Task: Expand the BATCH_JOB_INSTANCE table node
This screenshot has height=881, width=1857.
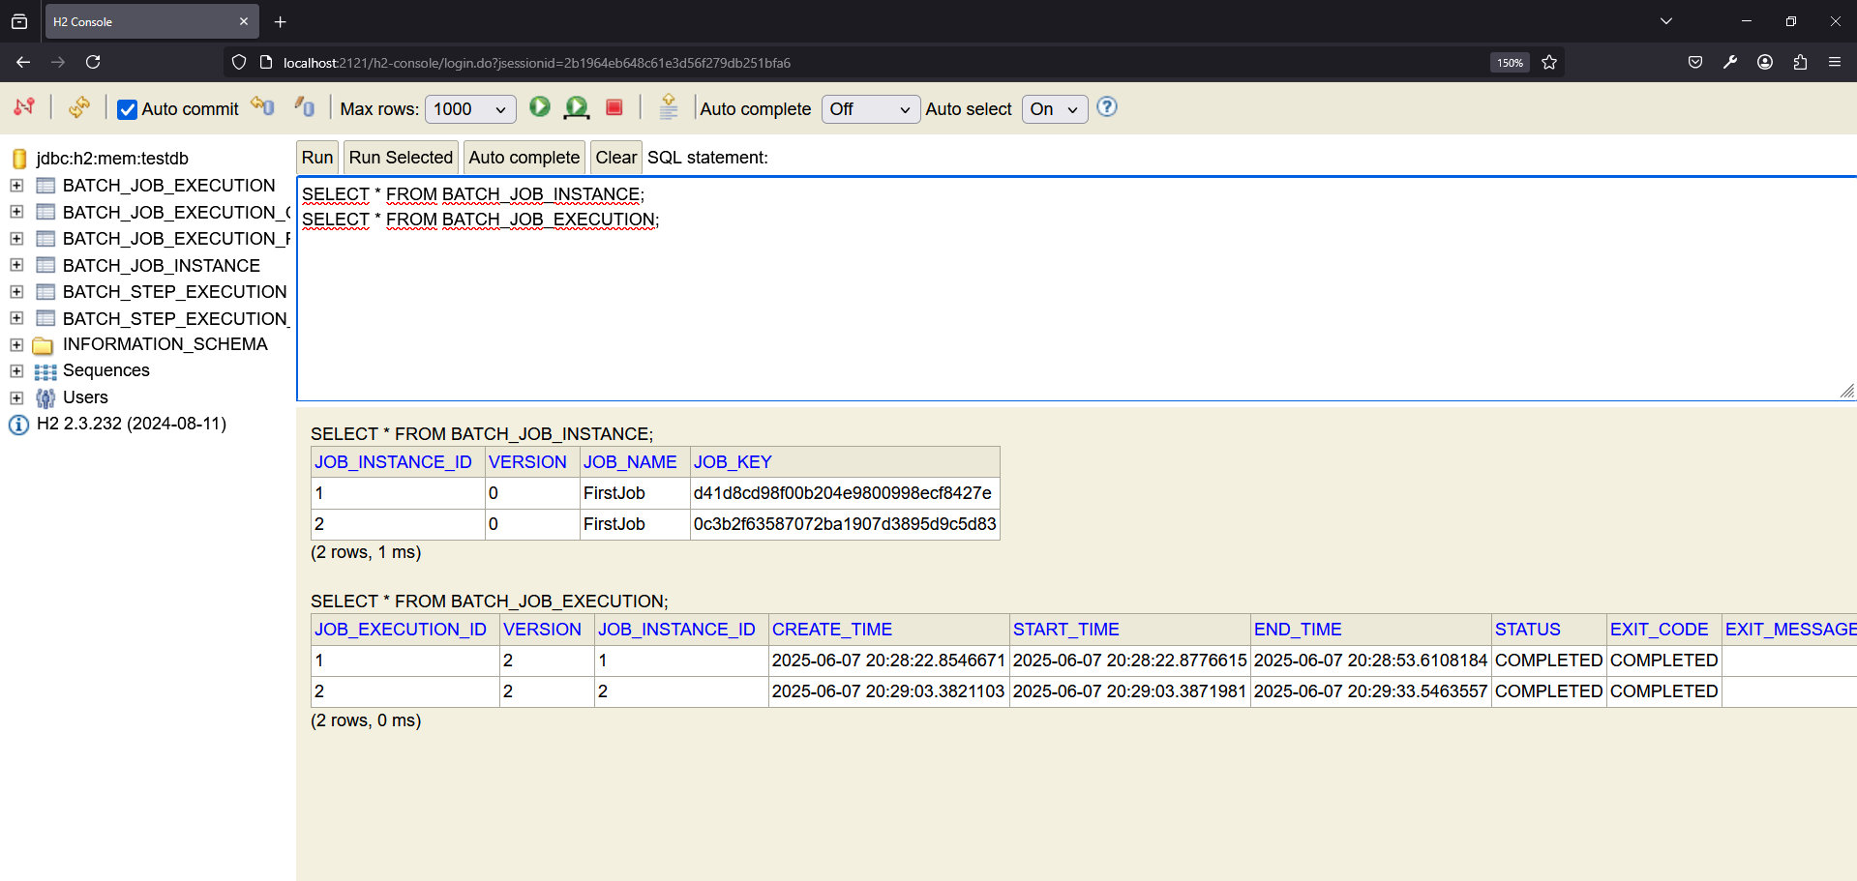Action: click(16, 265)
